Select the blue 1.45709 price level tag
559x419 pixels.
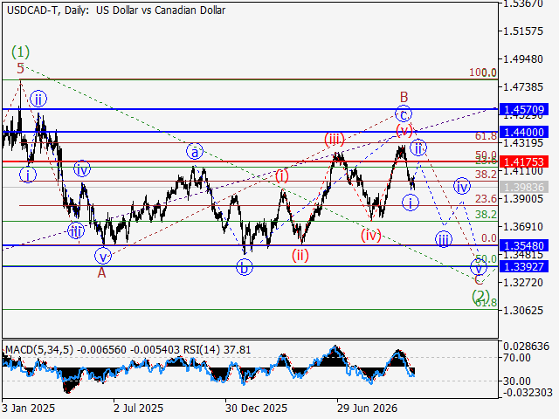tap(524, 109)
